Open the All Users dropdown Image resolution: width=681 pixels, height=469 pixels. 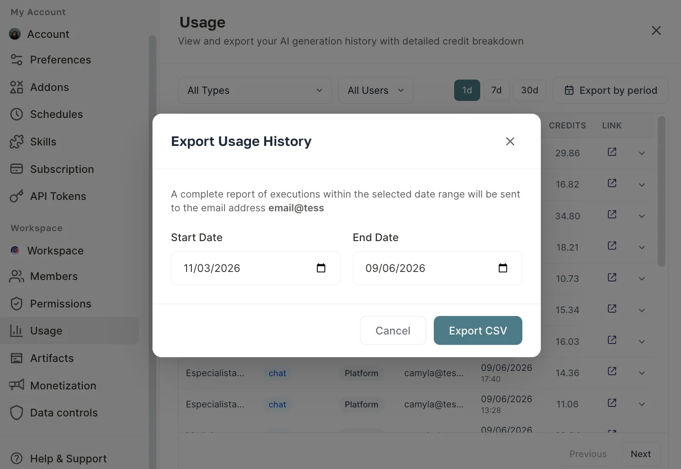point(376,90)
